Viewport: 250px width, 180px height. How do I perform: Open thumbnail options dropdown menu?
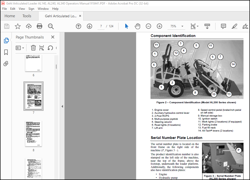(x=20, y=48)
